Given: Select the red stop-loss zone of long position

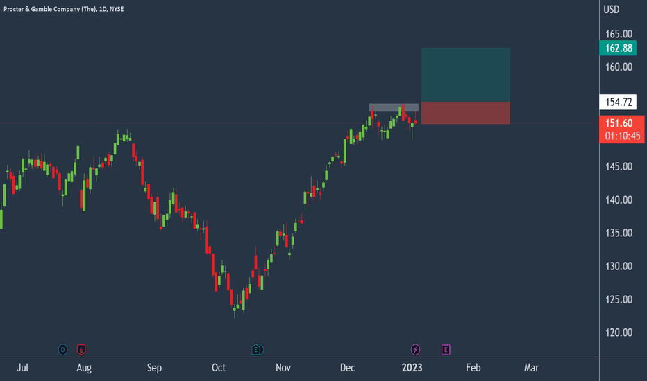Looking at the screenshot, I should [x=465, y=113].
